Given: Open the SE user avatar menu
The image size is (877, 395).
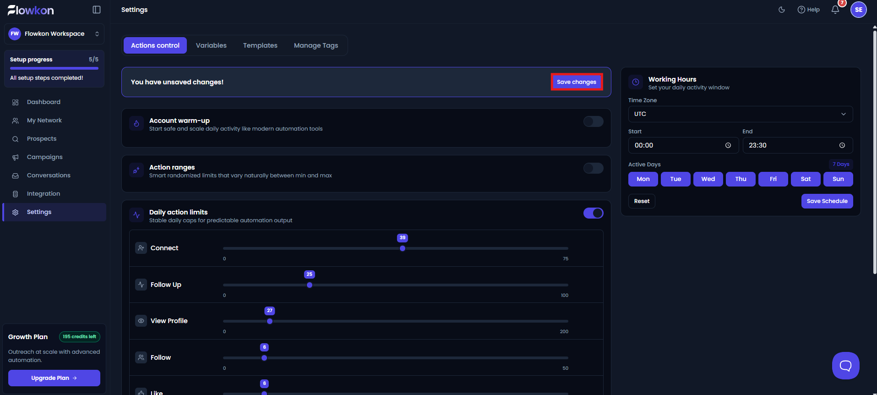Looking at the screenshot, I should [859, 10].
